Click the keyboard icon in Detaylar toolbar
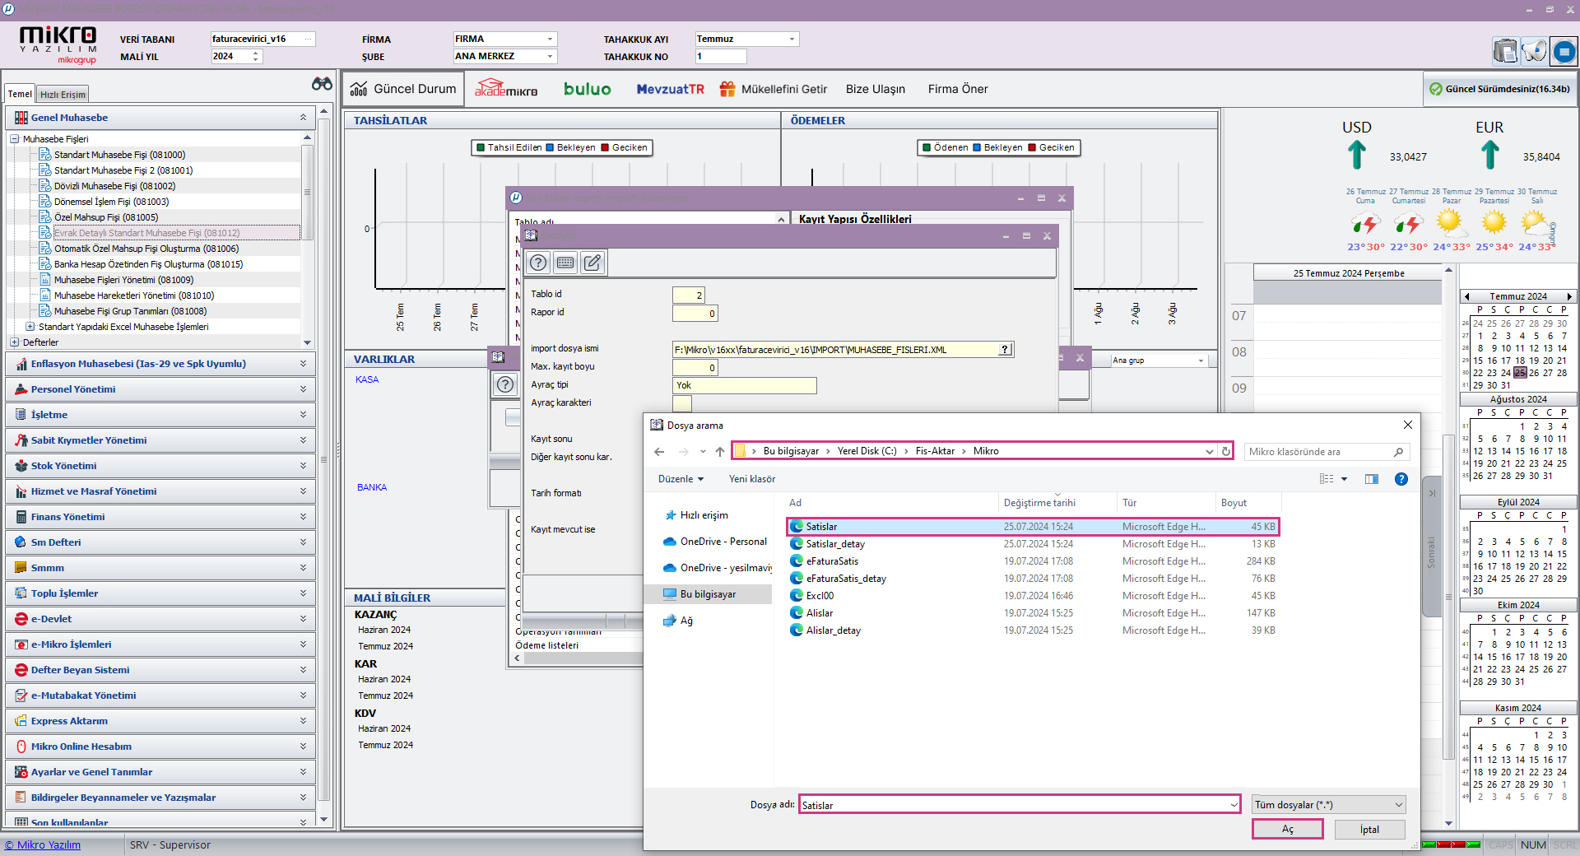This screenshot has width=1580, height=856. tap(565, 263)
